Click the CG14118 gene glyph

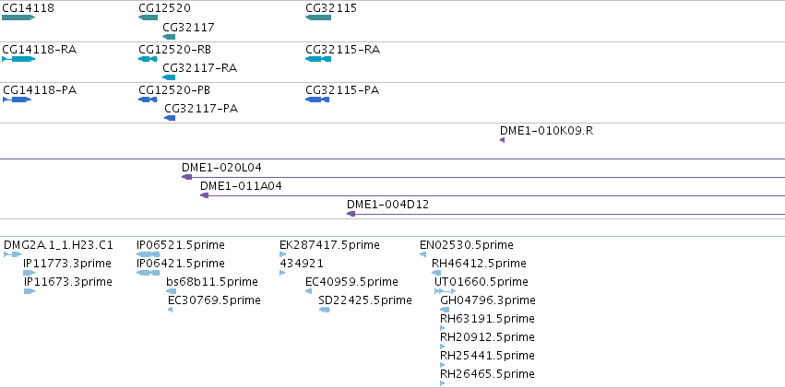click(x=18, y=18)
